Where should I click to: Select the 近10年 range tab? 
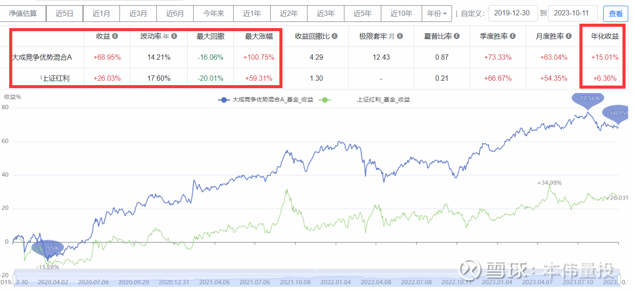click(402, 14)
